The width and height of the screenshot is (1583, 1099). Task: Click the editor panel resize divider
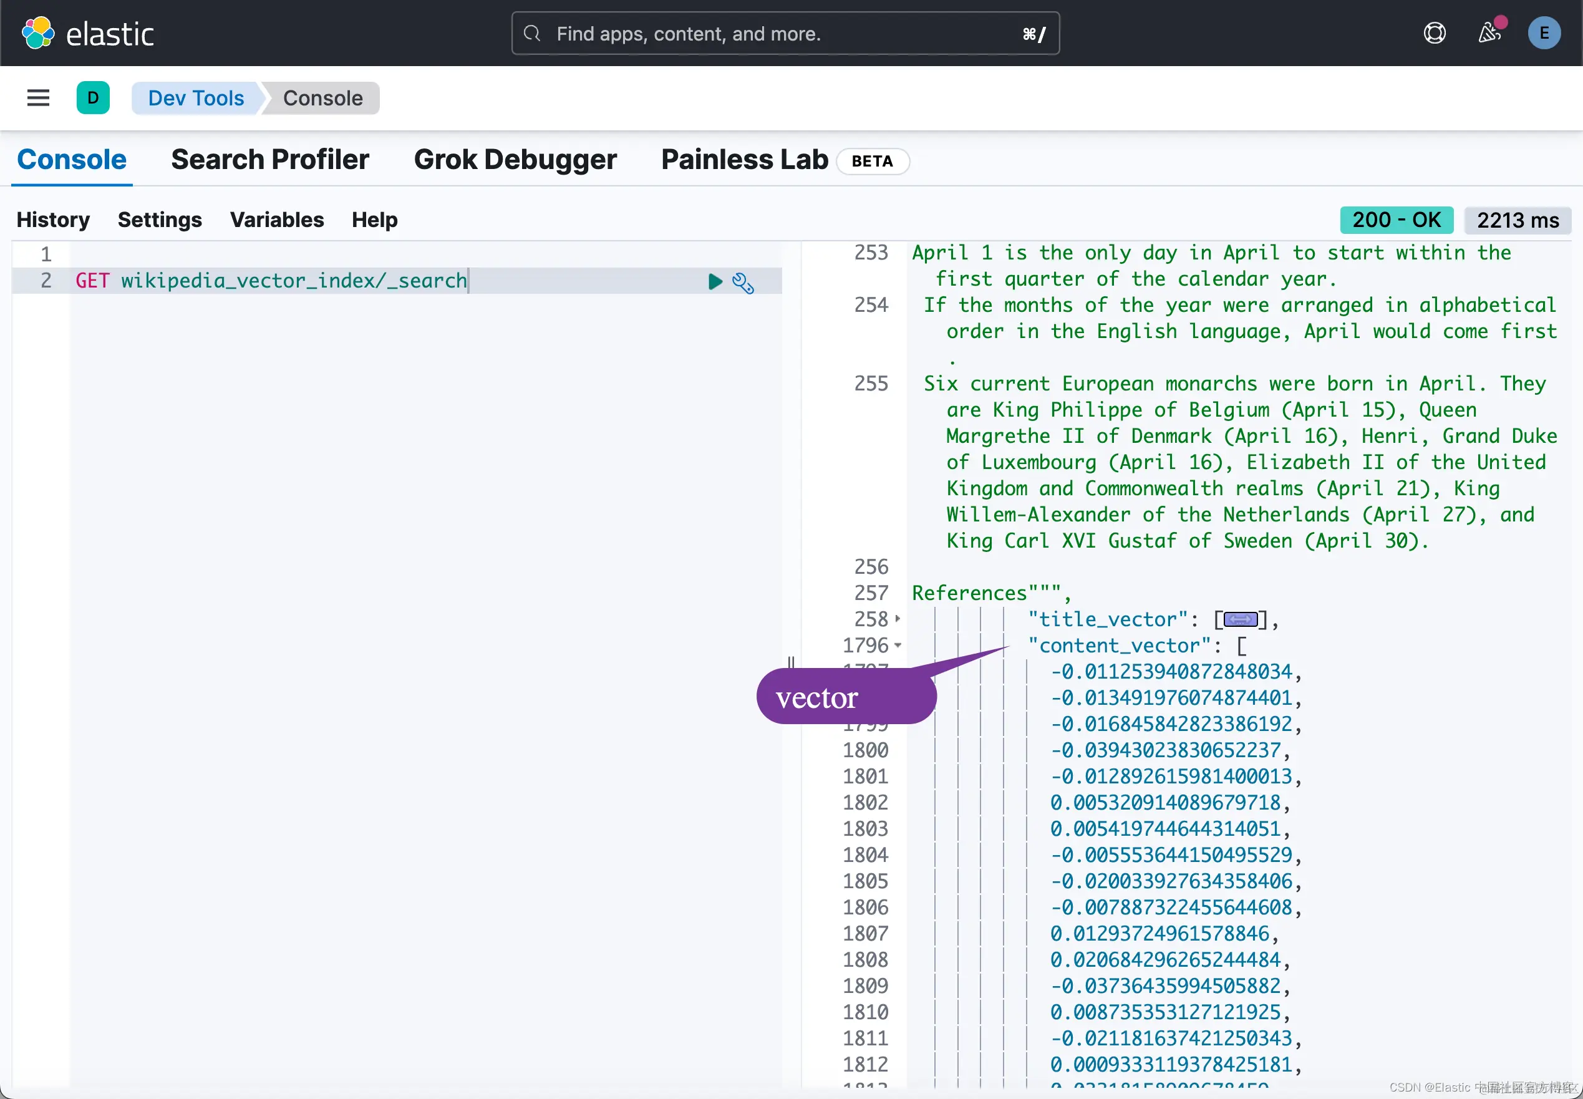pyautogui.click(x=791, y=662)
